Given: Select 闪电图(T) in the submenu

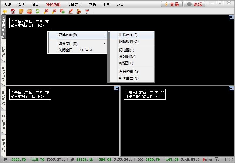Looking at the screenshot, I should [132, 50].
